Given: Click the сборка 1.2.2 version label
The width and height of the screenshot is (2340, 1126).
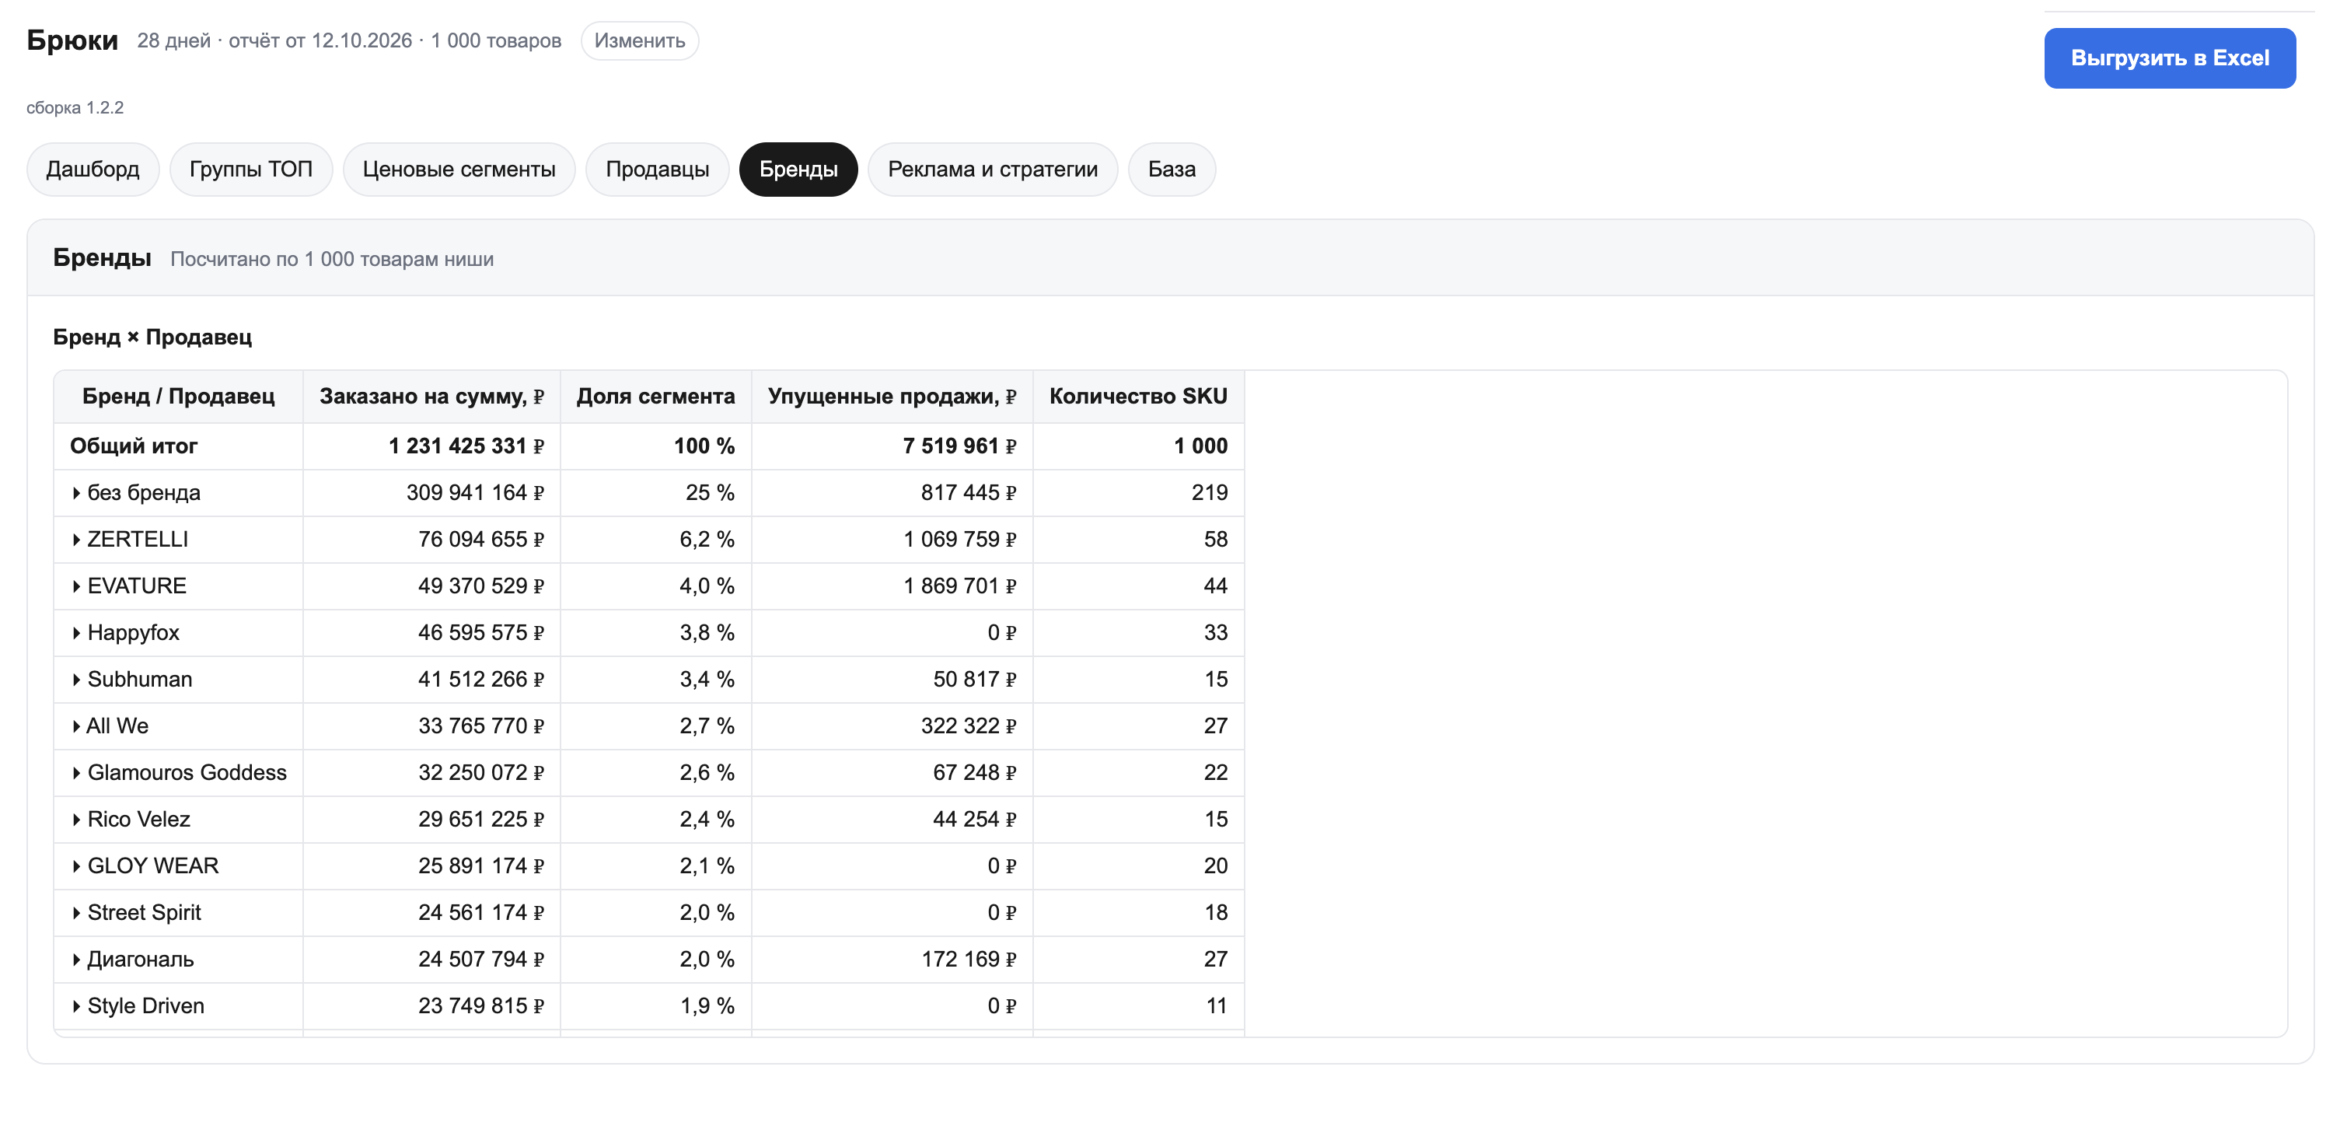Looking at the screenshot, I should (75, 107).
